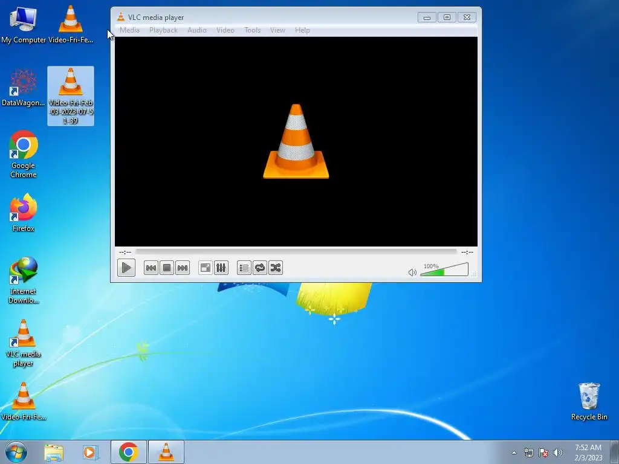Toggle loop mode in VLC
Viewport: 619px width, 464px height.
pos(260,268)
